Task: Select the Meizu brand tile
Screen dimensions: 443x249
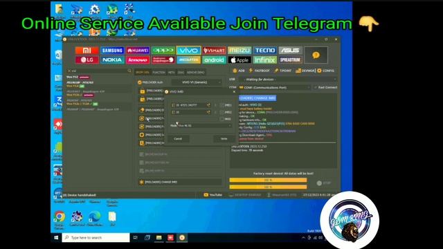Action: [x=239, y=50]
